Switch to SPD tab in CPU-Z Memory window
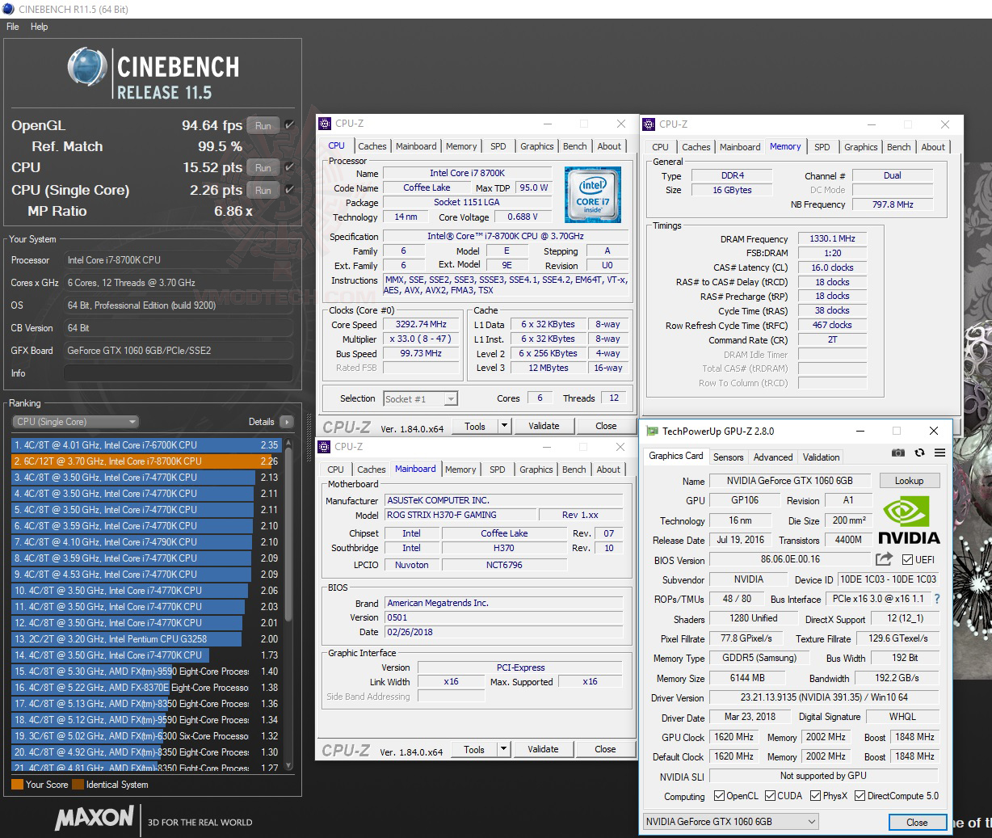This screenshot has height=838, width=992. [x=822, y=147]
